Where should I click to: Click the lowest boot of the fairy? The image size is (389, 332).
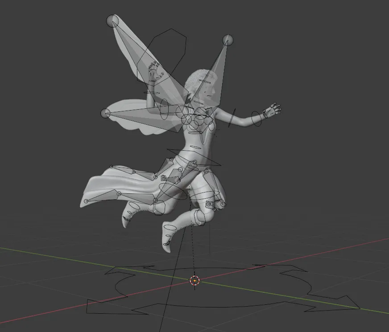pos(170,236)
